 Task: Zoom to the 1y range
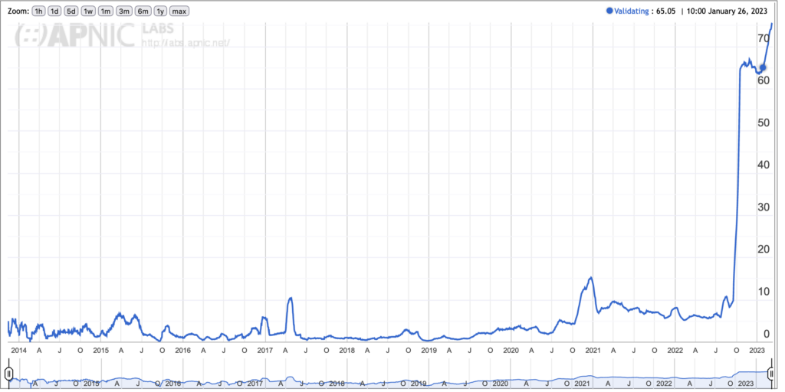click(160, 11)
